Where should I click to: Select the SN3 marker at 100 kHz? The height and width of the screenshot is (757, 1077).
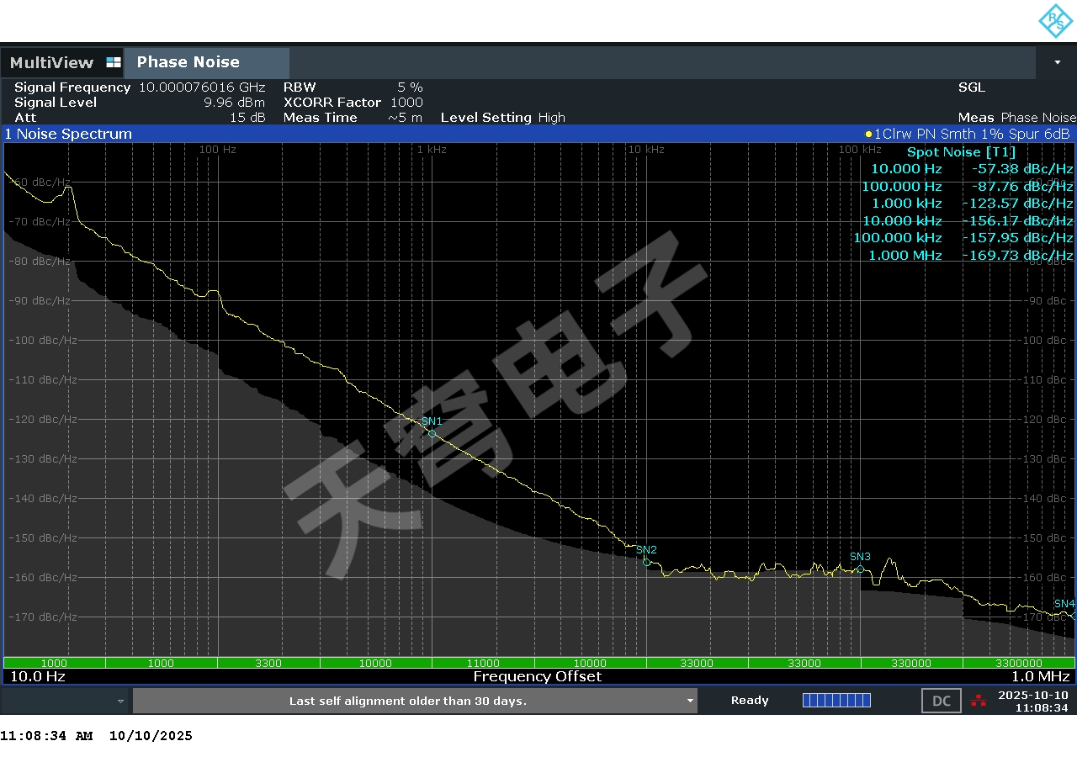pyautogui.click(x=860, y=569)
